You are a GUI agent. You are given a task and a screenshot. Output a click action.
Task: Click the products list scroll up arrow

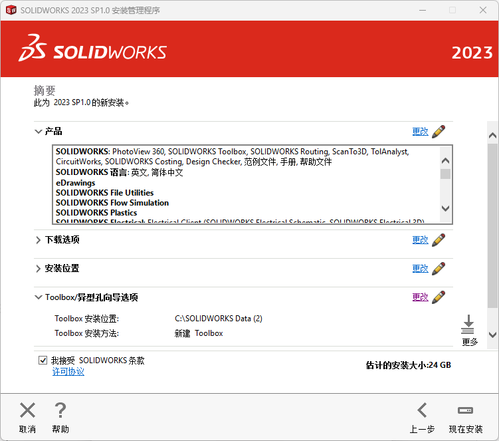point(446,160)
